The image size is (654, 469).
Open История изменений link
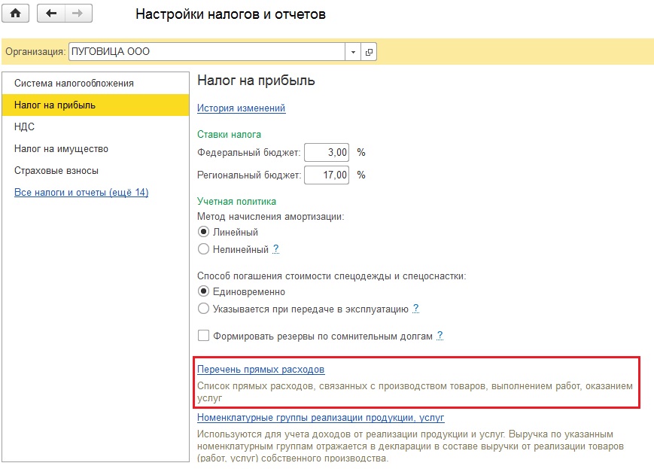241,108
